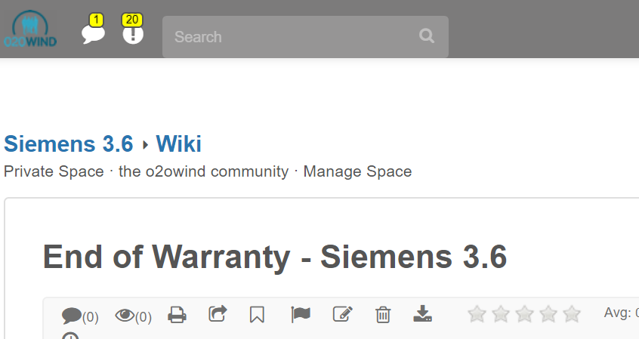This screenshot has height=339, width=639.
Task: Go to the Wiki breadcrumb link
Action: (x=178, y=143)
